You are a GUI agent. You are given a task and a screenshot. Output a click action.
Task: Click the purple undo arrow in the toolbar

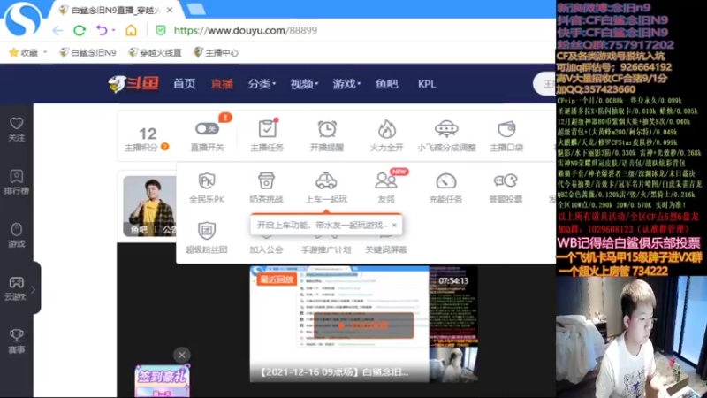click(102, 30)
